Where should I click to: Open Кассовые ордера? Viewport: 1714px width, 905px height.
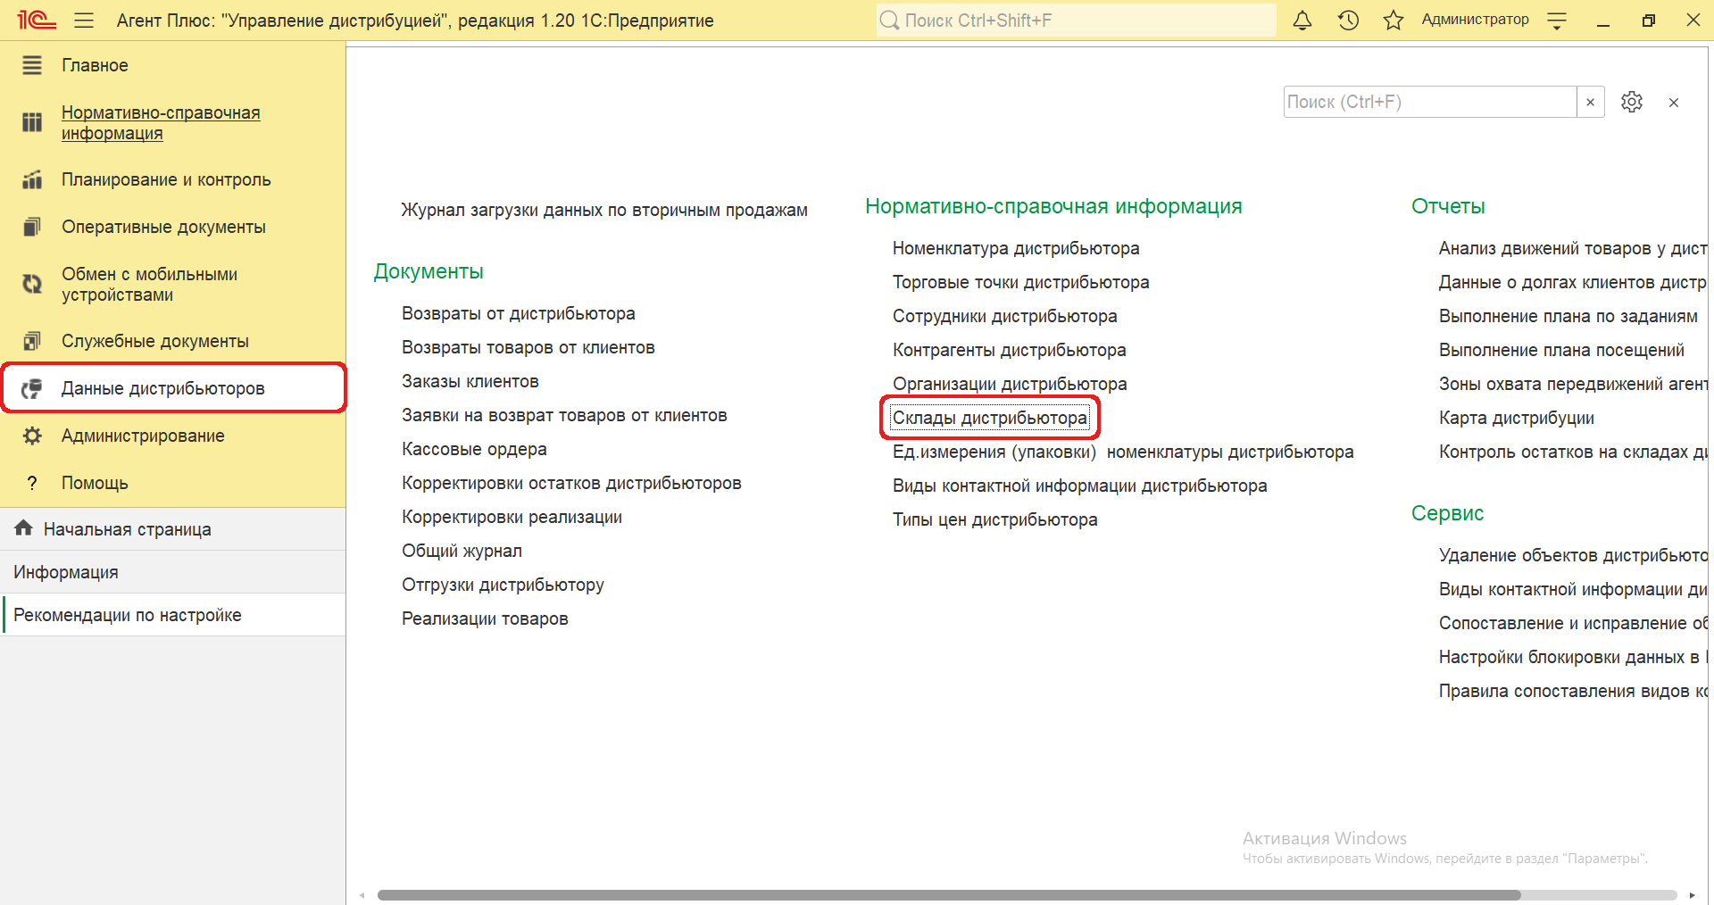(x=474, y=449)
